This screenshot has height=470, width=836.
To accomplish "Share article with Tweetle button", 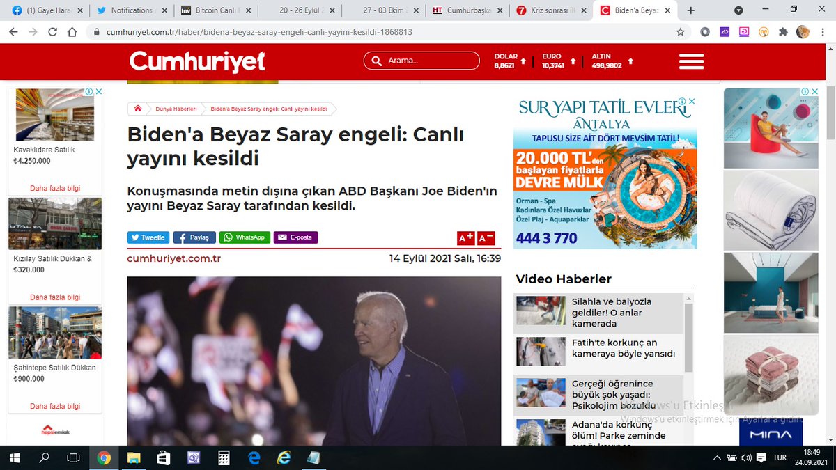I will 148,237.
